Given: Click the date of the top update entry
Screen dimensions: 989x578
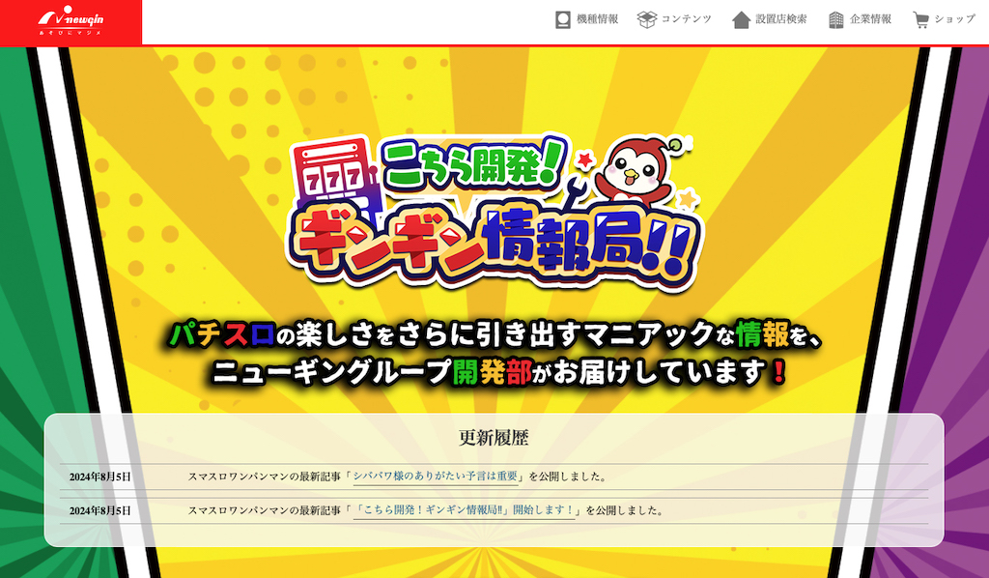Looking at the screenshot, I should tap(100, 477).
